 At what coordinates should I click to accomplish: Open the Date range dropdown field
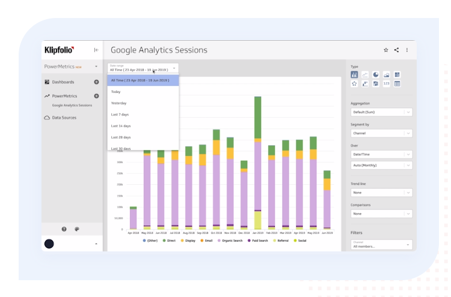coord(143,68)
